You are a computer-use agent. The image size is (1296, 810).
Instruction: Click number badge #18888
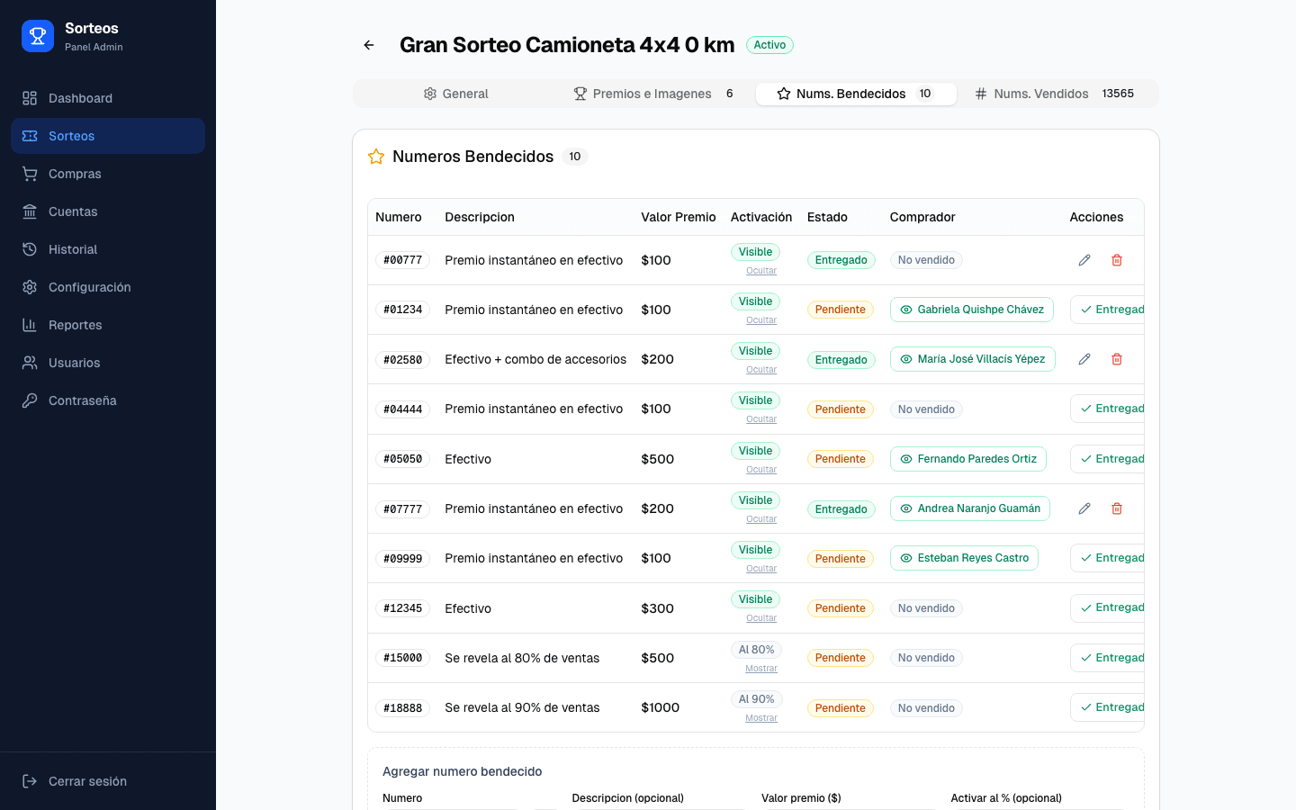[x=402, y=708]
